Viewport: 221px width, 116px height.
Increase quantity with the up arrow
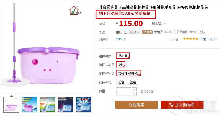134,89
